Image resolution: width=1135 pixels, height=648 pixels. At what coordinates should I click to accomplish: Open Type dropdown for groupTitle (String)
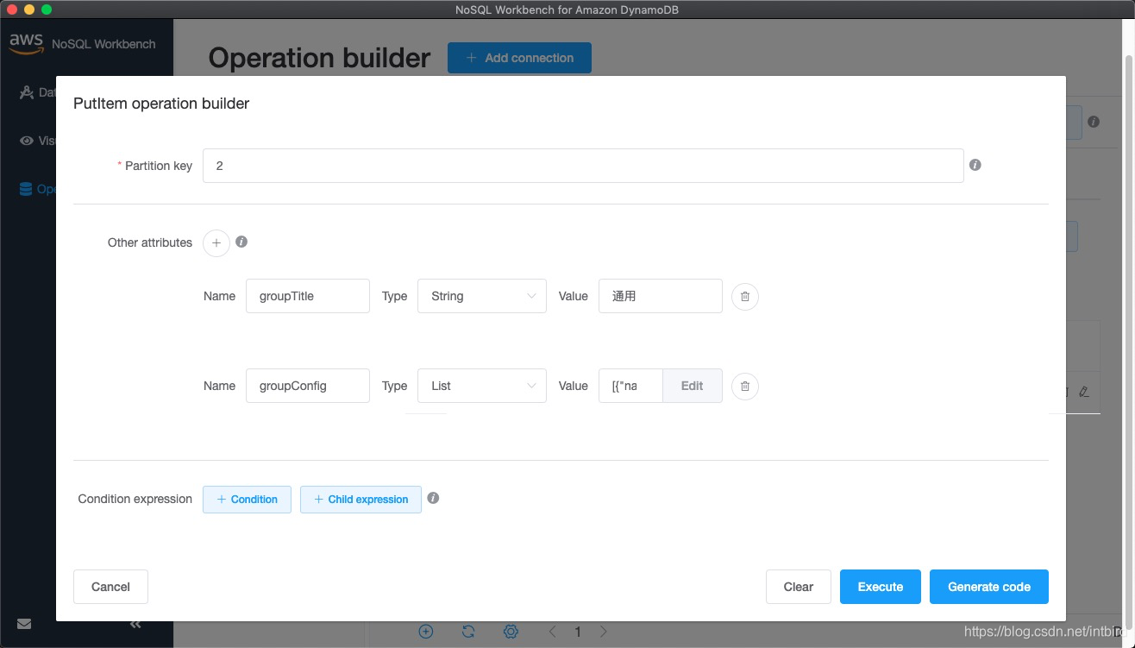click(482, 296)
